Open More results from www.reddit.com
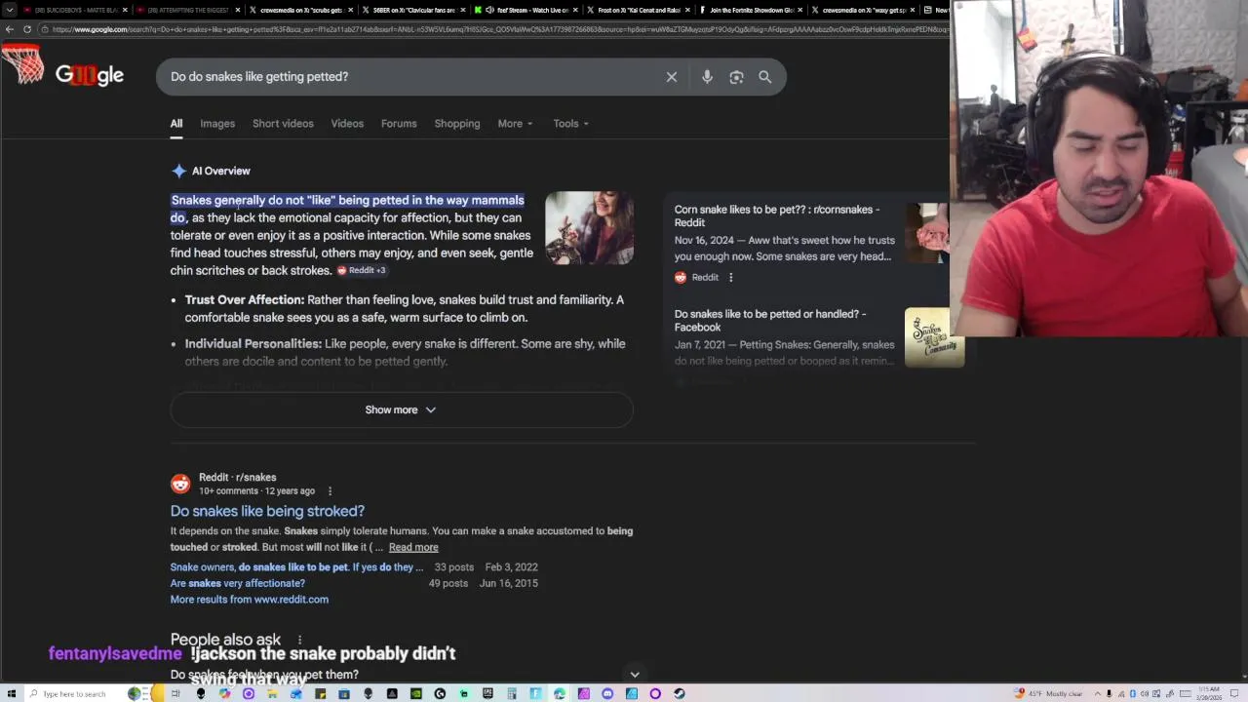The width and height of the screenshot is (1248, 702). coord(250,600)
